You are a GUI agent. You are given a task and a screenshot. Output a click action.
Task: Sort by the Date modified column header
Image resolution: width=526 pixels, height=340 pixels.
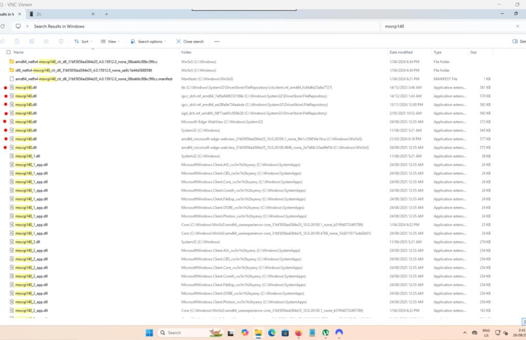(401, 52)
